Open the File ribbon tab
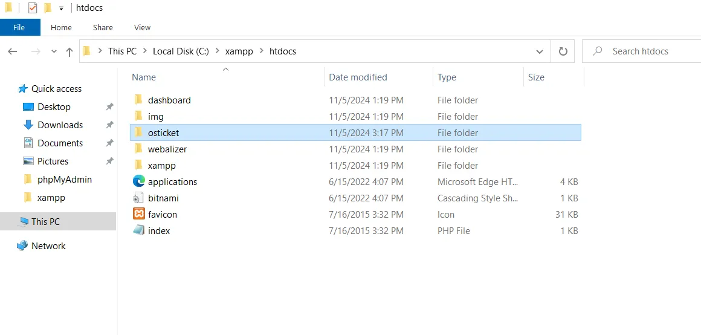This screenshot has width=701, height=335. tap(19, 27)
